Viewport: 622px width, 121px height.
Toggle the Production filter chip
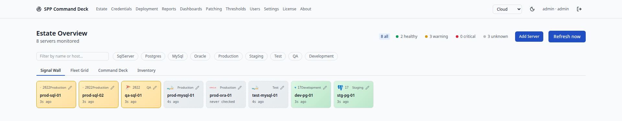(x=228, y=56)
